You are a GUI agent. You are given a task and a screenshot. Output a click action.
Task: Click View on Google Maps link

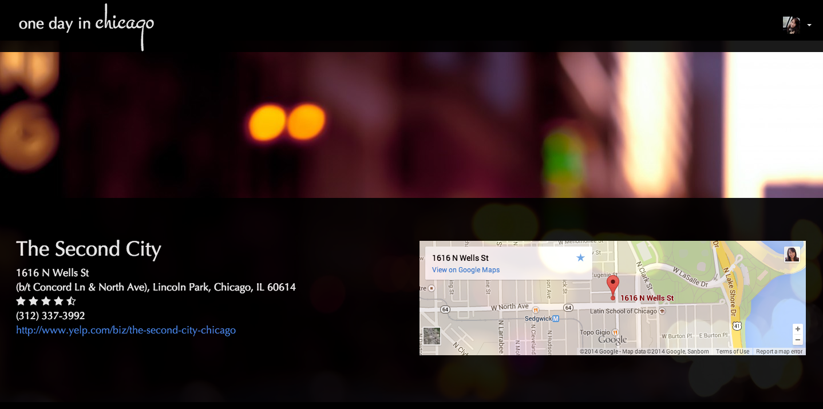[466, 270]
